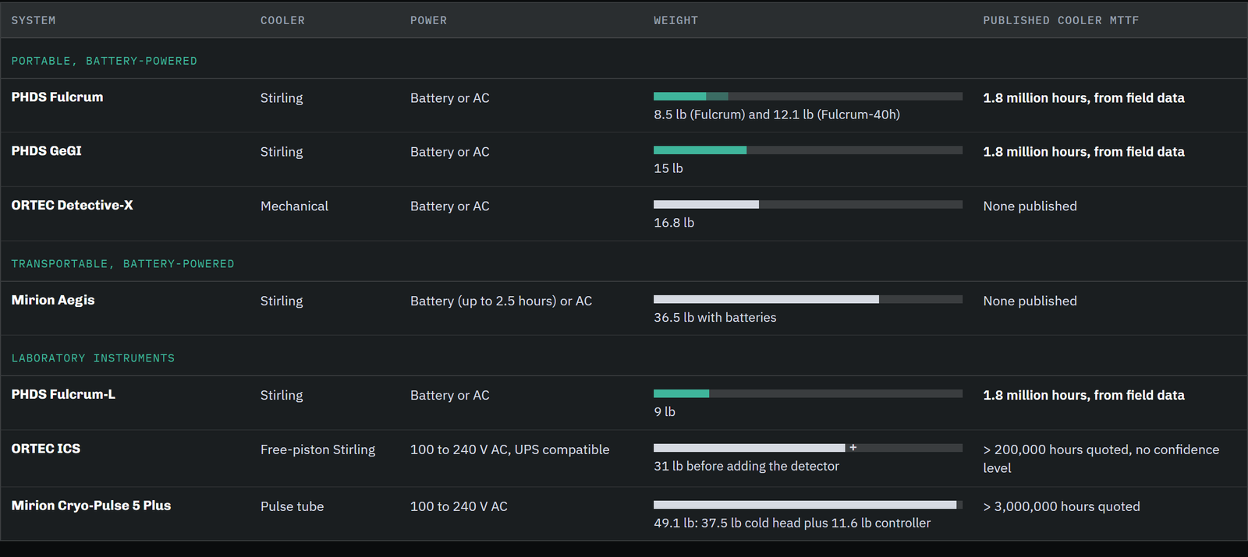Select the PHDS Fulcrum-L system name
The image size is (1248, 557).
63,395
